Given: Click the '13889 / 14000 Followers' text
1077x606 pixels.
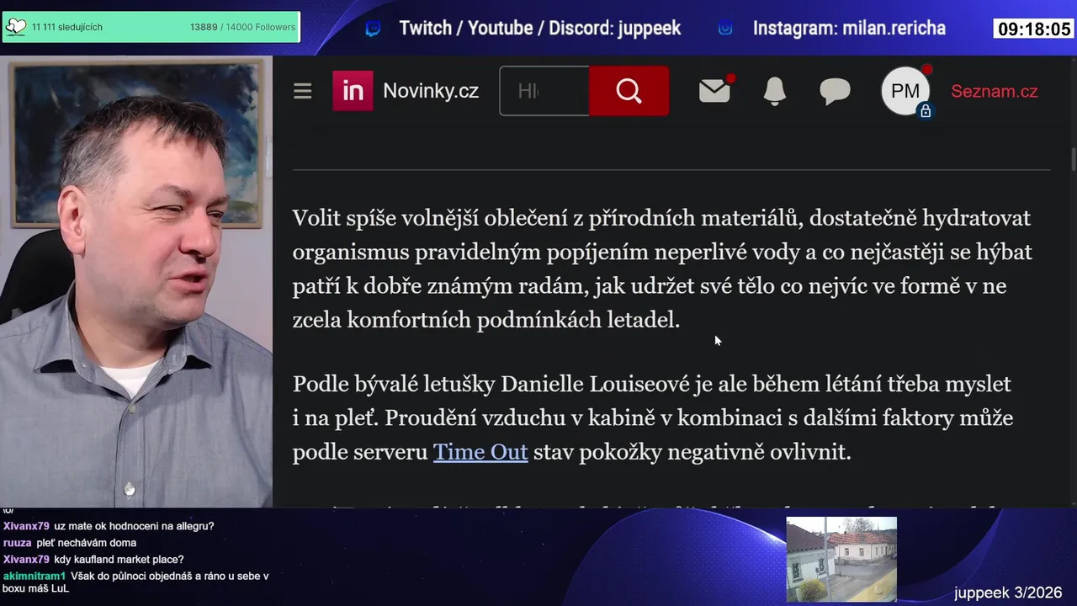Looking at the screenshot, I should tap(242, 27).
